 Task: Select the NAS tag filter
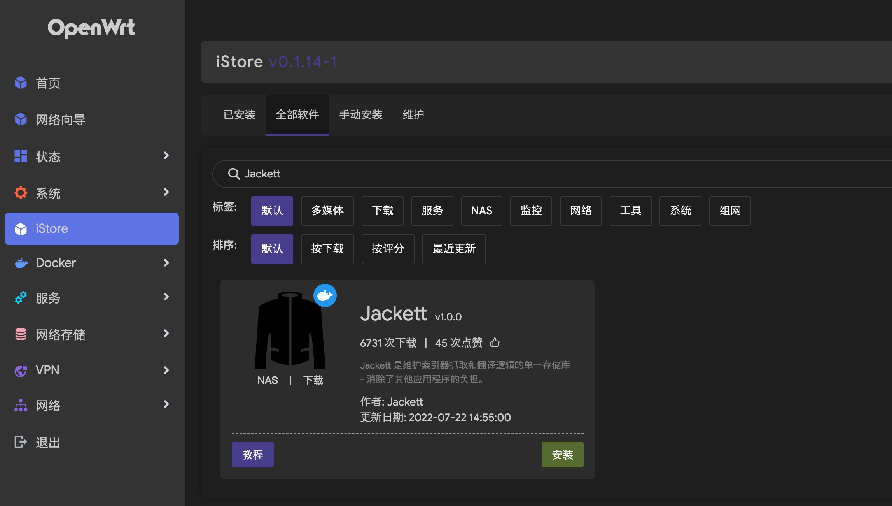481,211
